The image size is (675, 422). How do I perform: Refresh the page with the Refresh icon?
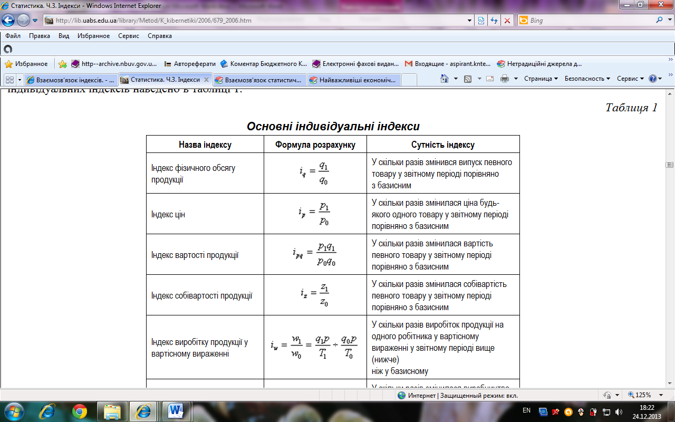click(x=494, y=21)
